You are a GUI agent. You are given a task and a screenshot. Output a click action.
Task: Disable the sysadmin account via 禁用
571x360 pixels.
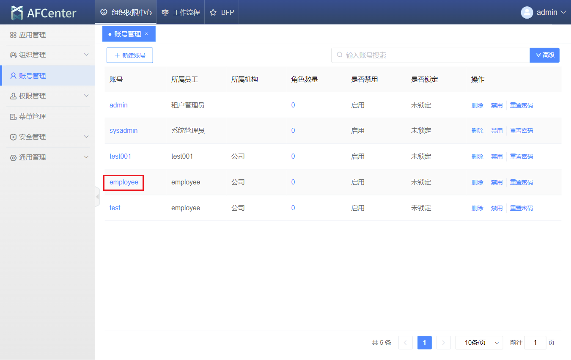(497, 131)
